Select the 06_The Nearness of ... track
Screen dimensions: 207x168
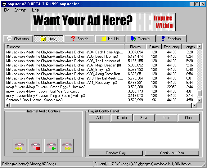[101, 61]
